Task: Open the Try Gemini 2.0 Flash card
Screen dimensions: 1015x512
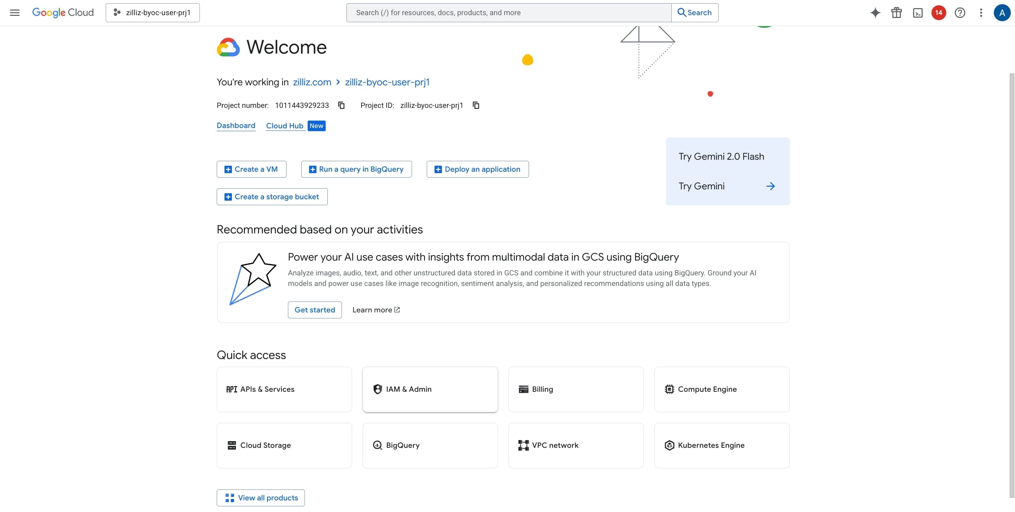Action: pos(727,171)
